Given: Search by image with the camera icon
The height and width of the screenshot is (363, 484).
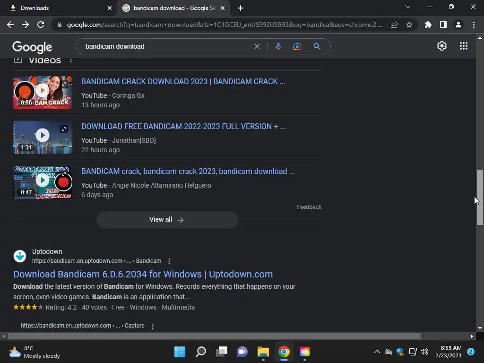Looking at the screenshot, I should click(297, 46).
